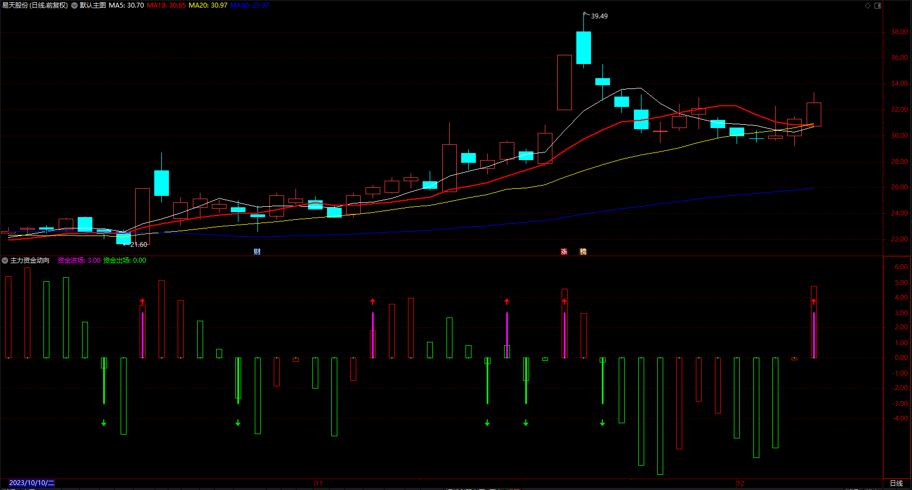Click the 涨 limit-up event marker
This screenshot has height=490, width=912.
tap(564, 252)
